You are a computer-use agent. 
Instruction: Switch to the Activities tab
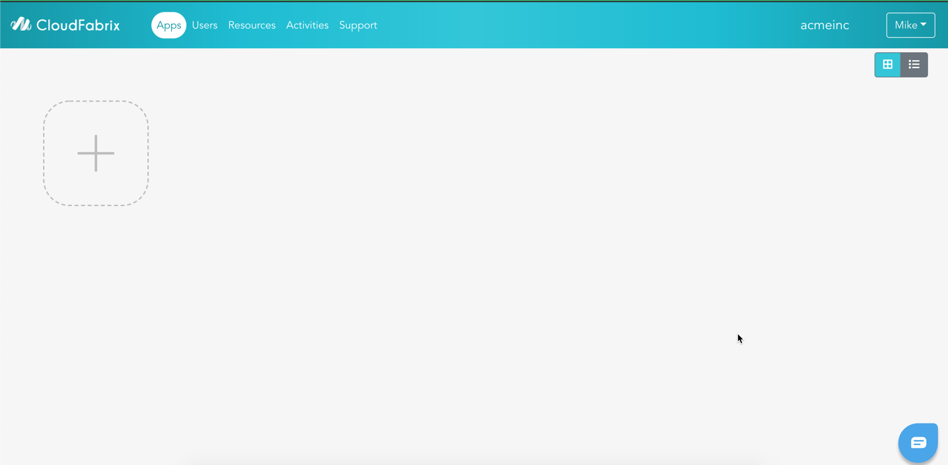point(307,25)
